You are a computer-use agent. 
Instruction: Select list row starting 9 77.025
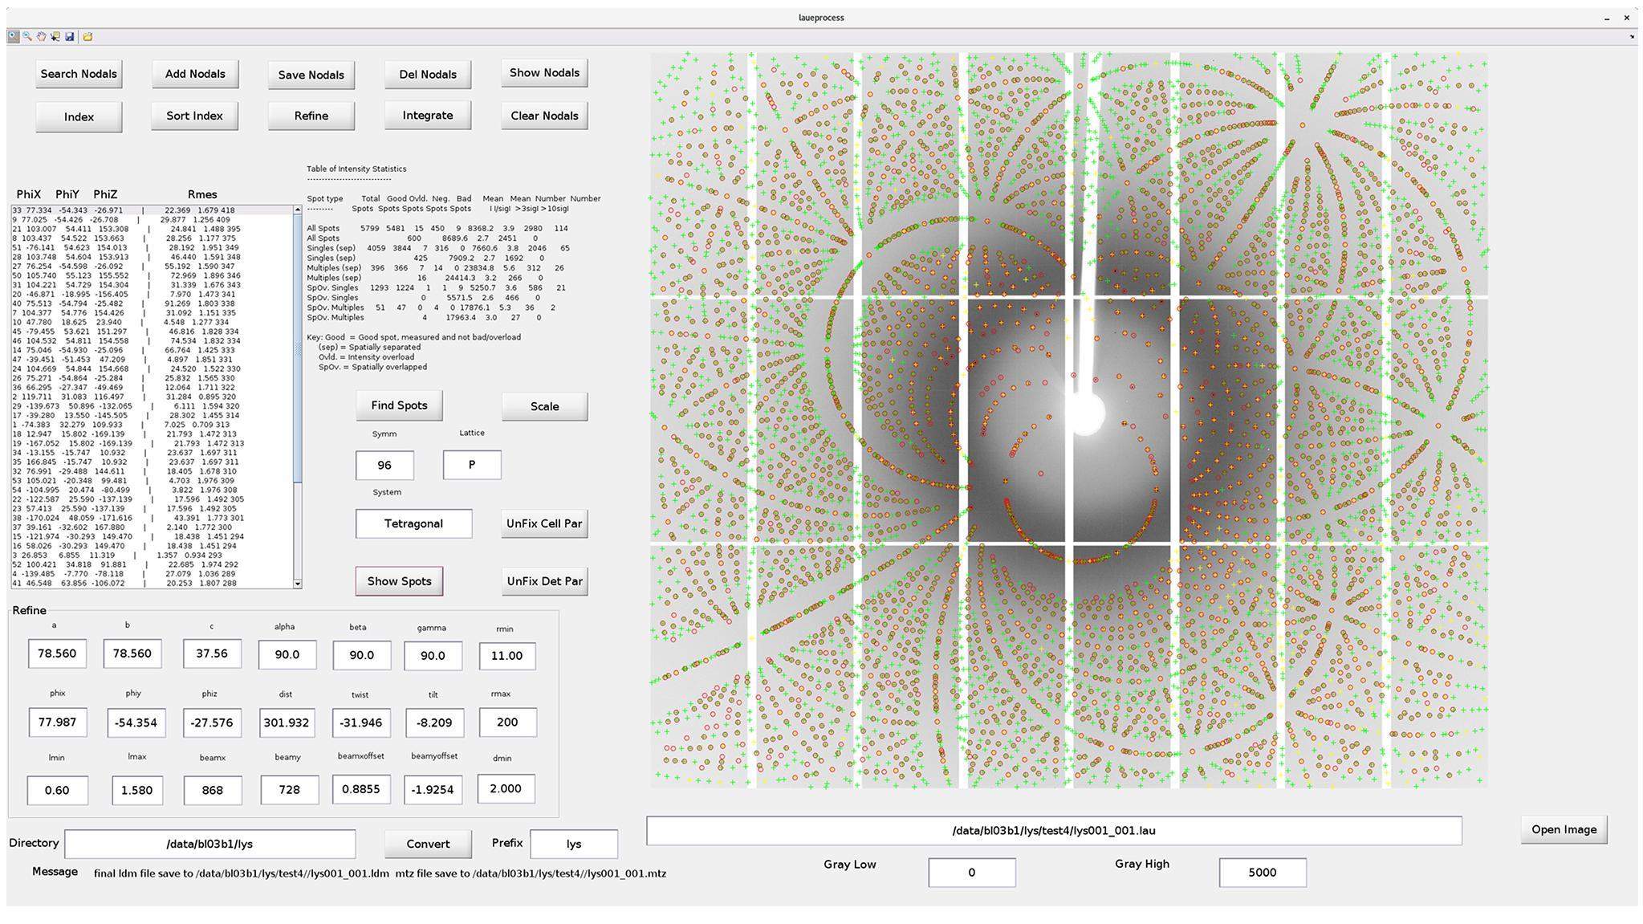pos(153,219)
